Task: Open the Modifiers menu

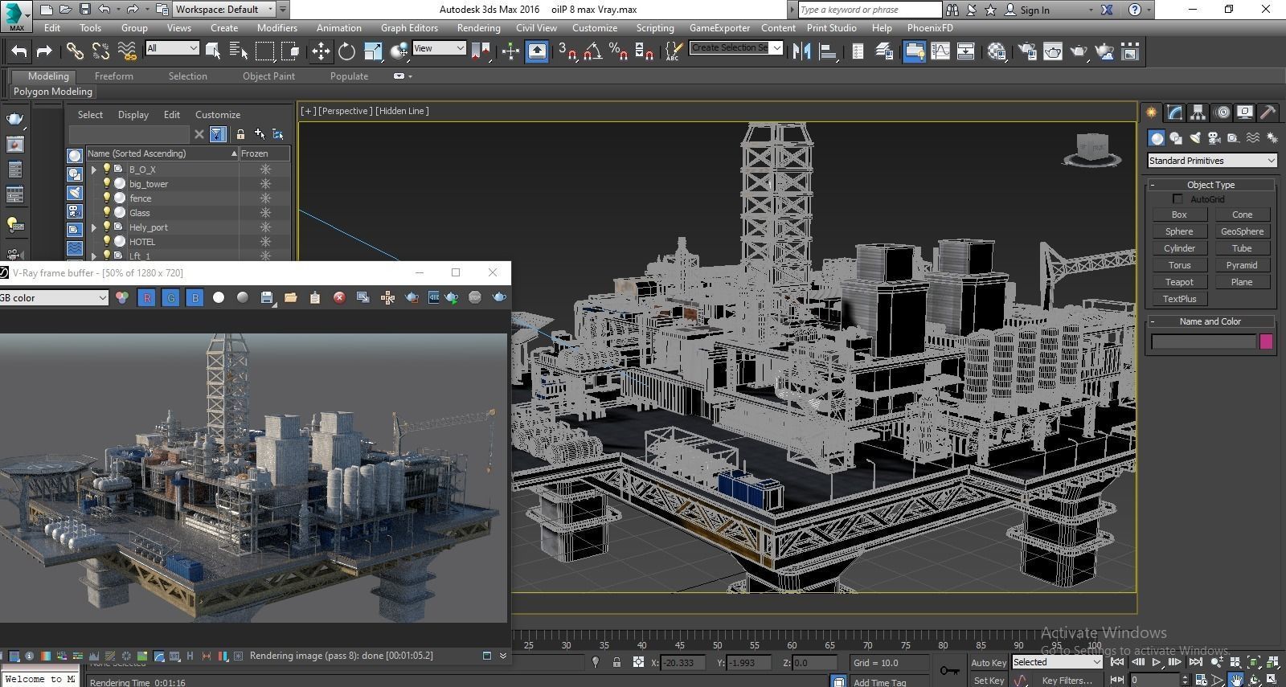Action: (x=276, y=27)
